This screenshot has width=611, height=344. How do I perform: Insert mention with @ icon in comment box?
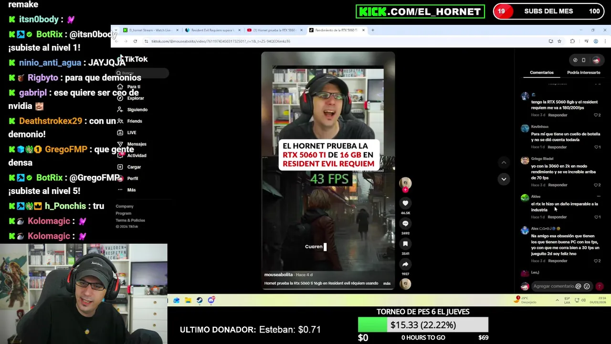tap(578, 286)
